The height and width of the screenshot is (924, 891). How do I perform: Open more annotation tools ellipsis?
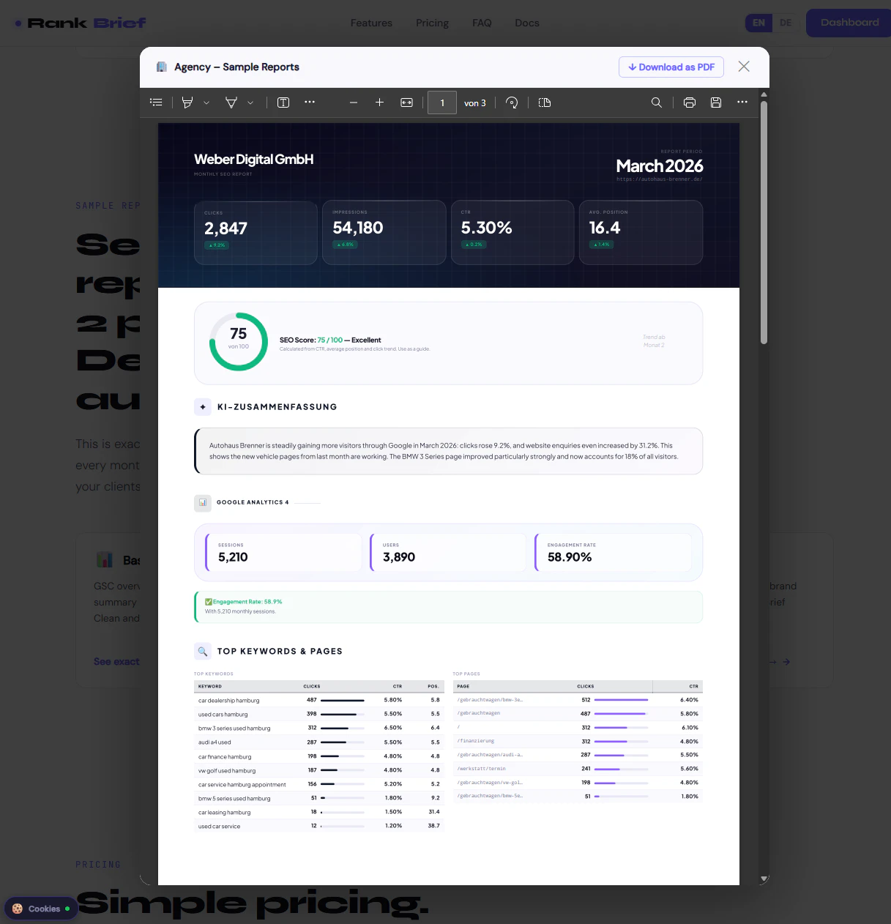[310, 103]
